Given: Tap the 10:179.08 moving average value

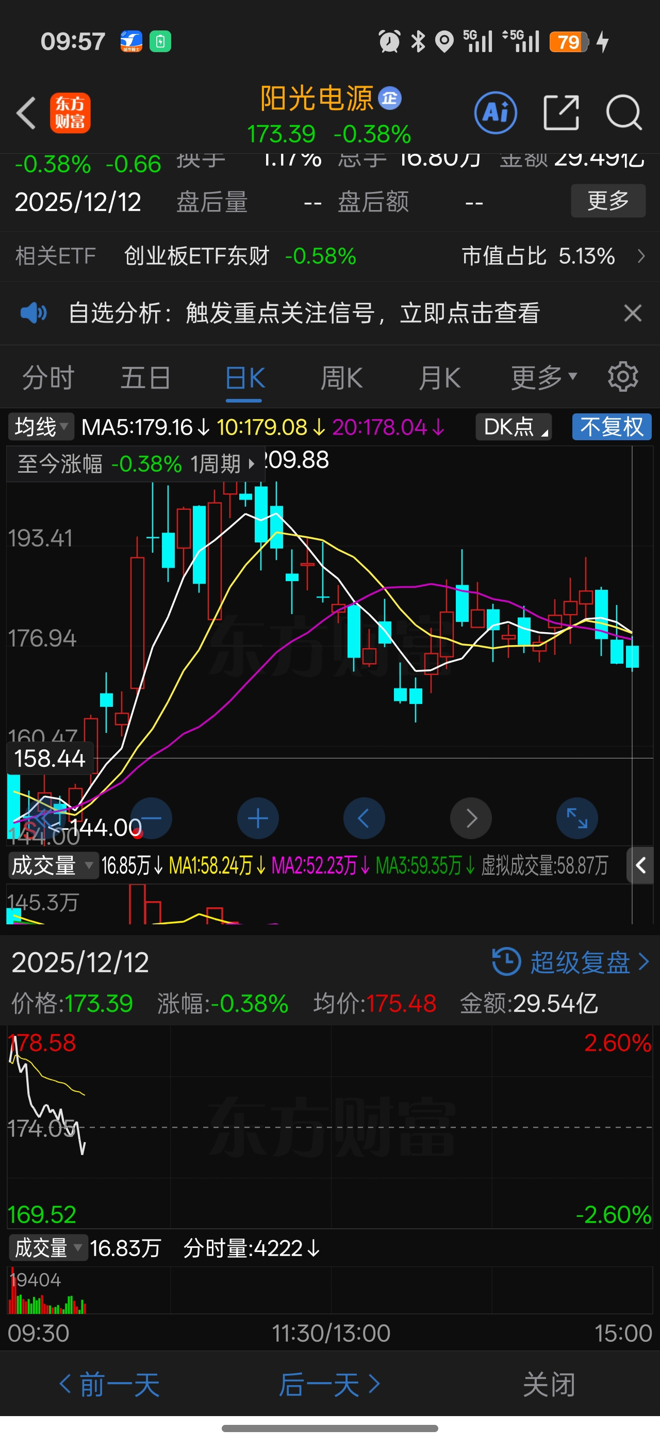Looking at the screenshot, I should (x=271, y=427).
